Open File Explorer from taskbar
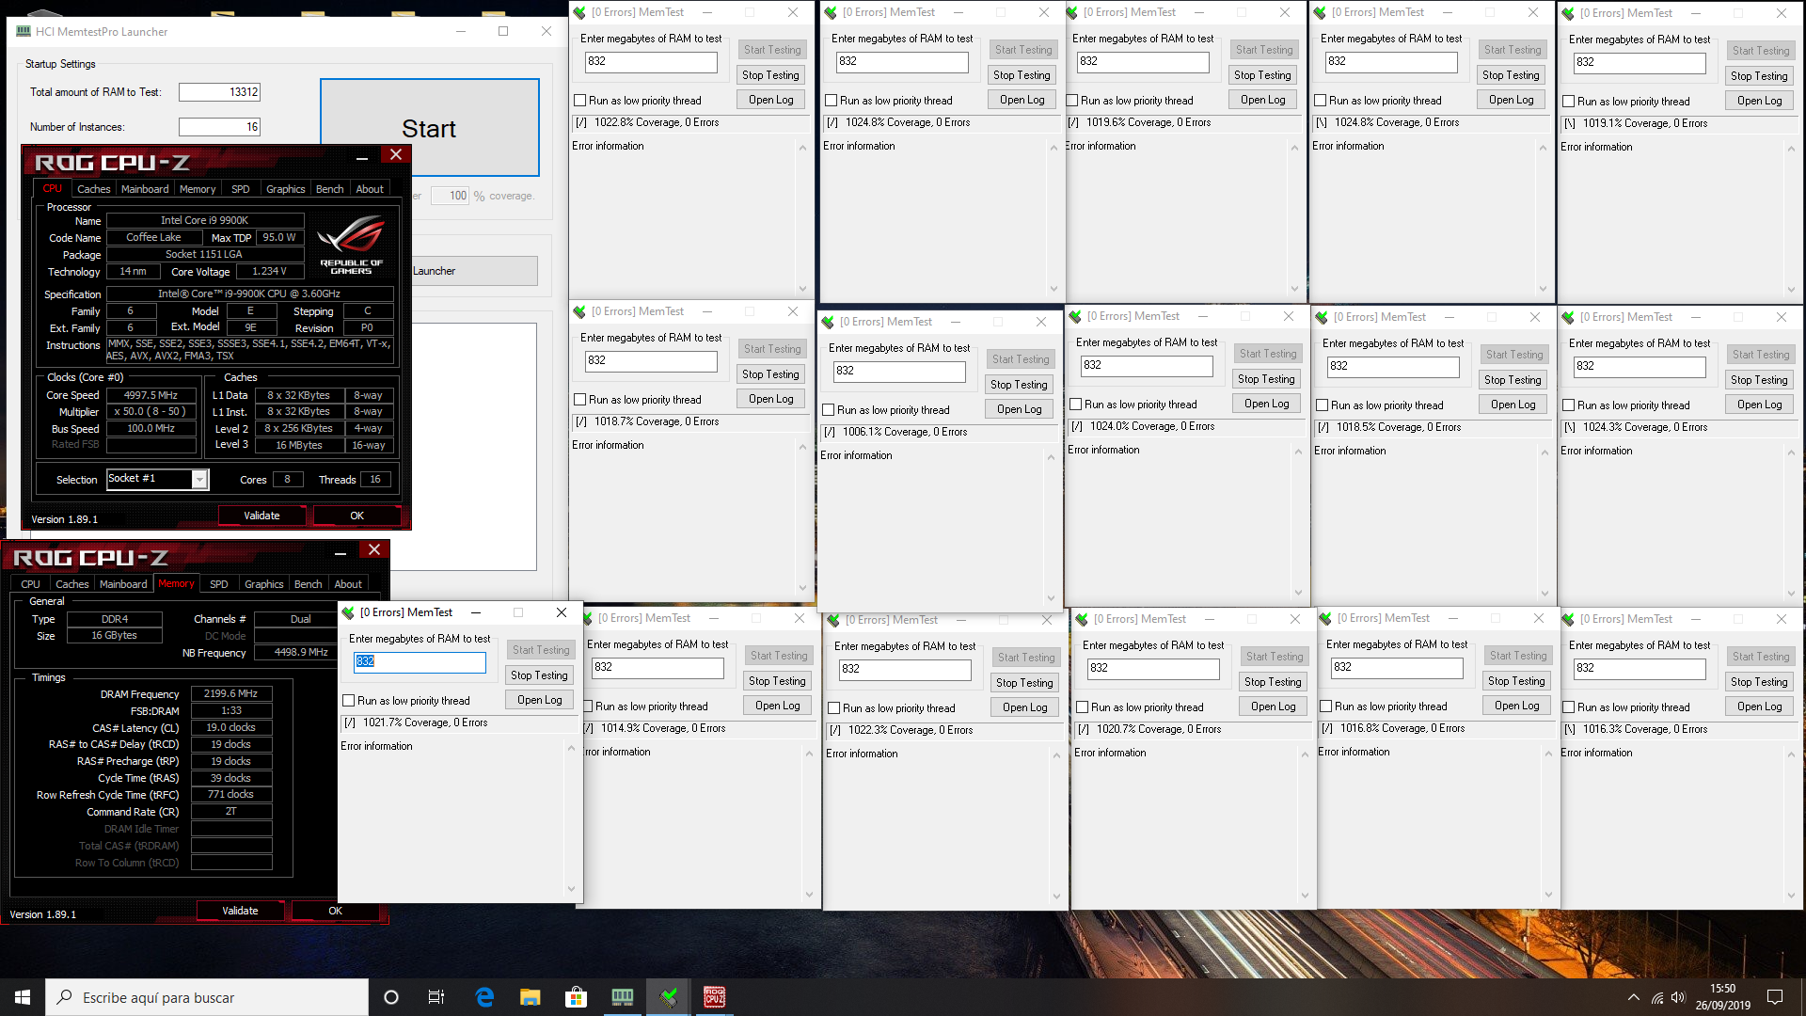This screenshot has height=1016, width=1806. [531, 997]
